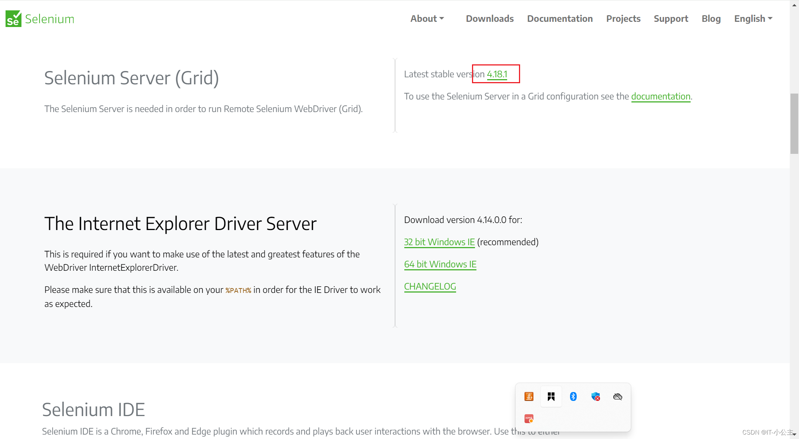This screenshot has width=799, height=439.
Task: Click the 'Download version 4.14.0.0 for:' text
Action: 463,220
